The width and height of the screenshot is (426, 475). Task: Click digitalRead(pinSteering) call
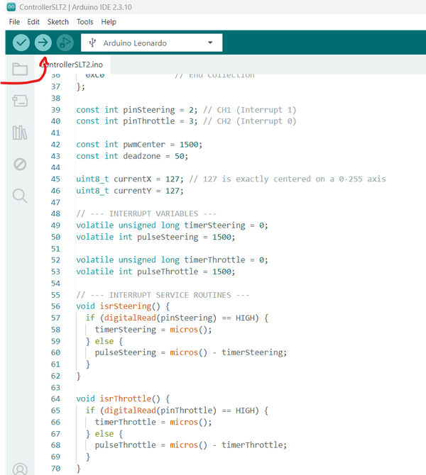pos(160,318)
